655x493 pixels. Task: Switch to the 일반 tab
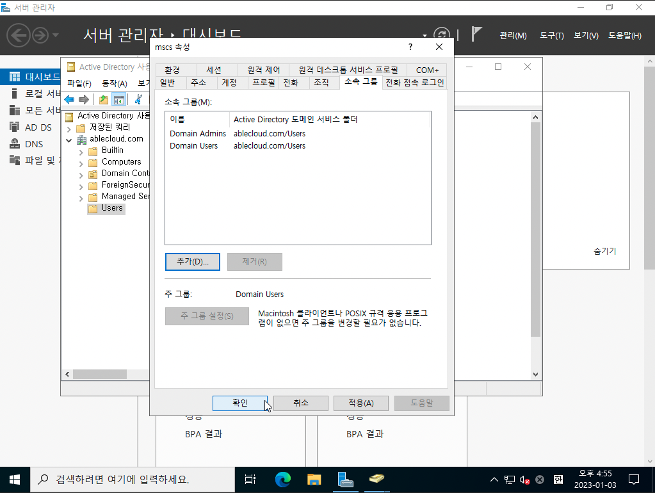(170, 83)
